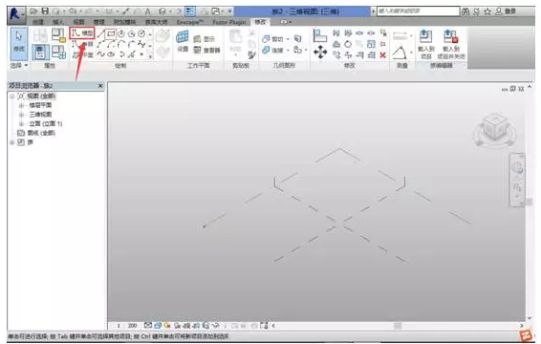Click the Match Type Properties paintbrush icon
541x344 pixels.
click(x=252, y=54)
